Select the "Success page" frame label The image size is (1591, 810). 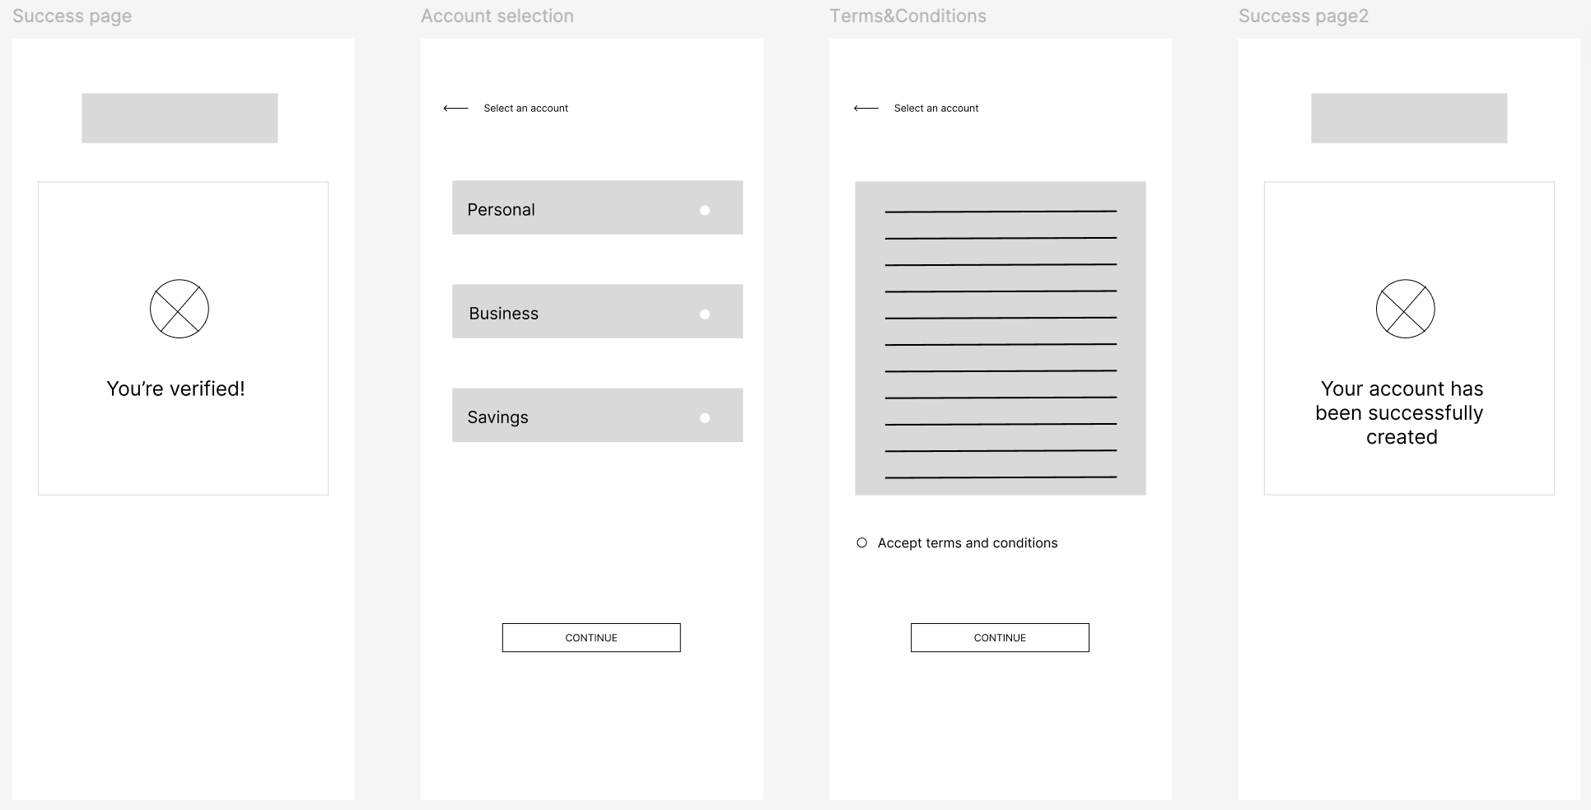[x=72, y=16]
